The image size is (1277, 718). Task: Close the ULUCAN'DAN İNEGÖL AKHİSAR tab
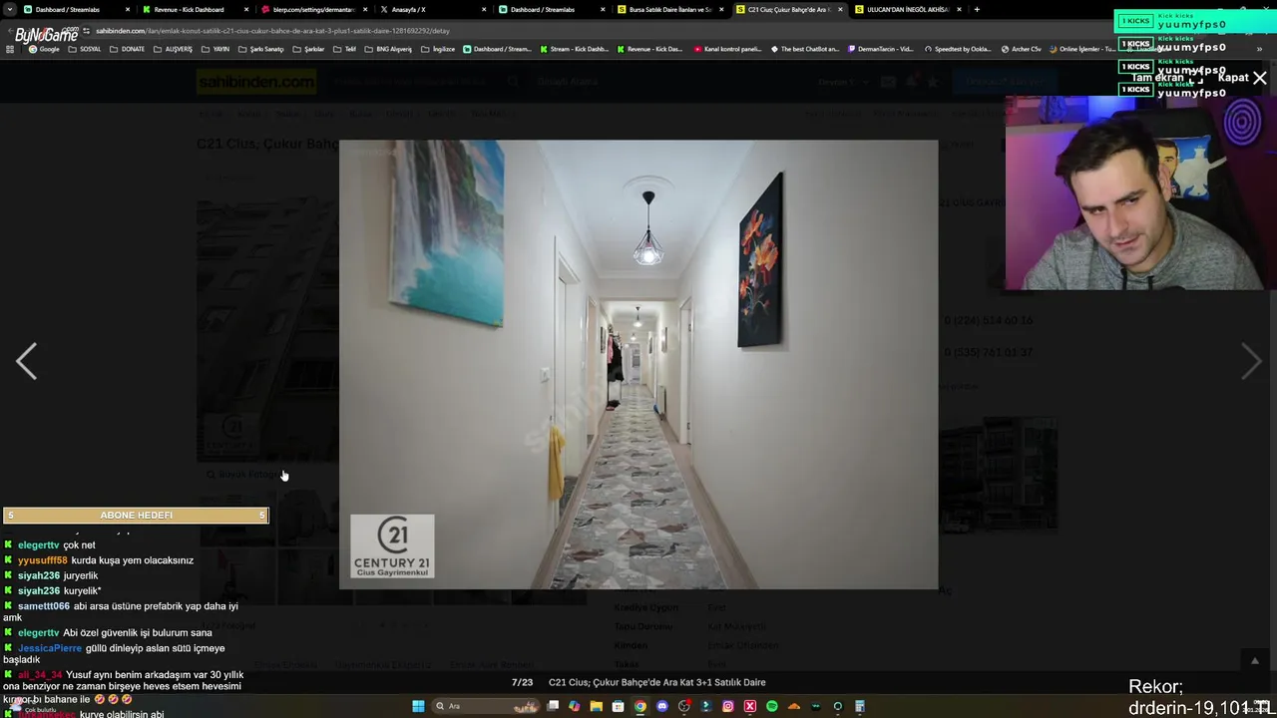point(959,9)
